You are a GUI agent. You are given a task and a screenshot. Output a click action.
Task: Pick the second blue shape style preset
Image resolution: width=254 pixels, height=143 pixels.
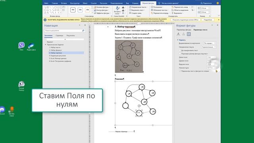click(x=80, y=10)
